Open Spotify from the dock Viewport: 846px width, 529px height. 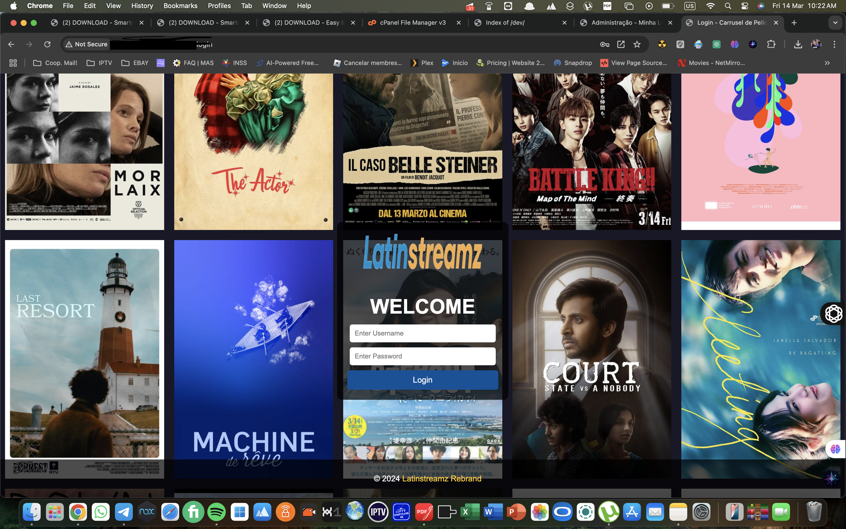click(x=216, y=512)
